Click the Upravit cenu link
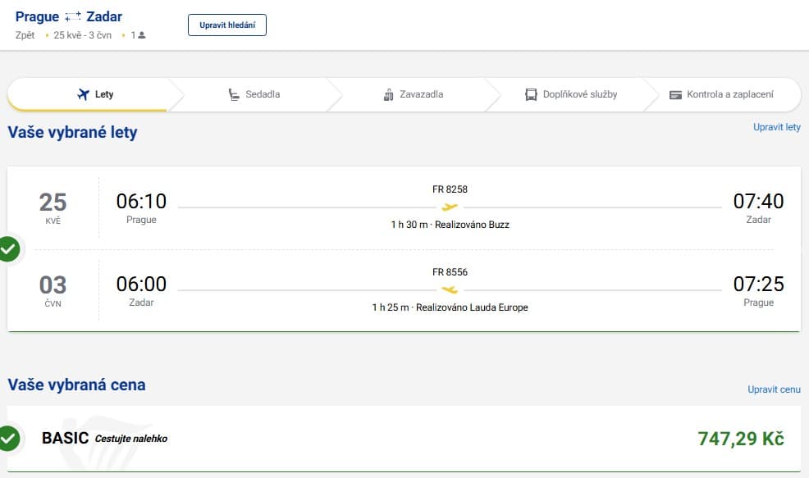809x478 pixels. pos(774,389)
